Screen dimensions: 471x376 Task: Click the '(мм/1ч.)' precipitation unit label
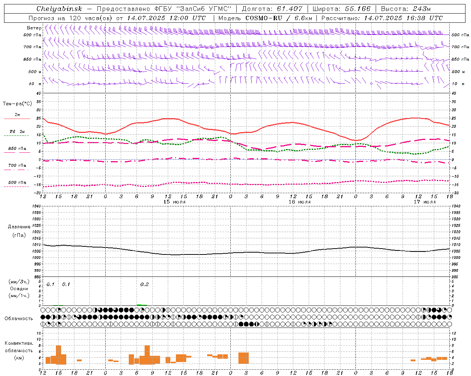pos(19,296)
